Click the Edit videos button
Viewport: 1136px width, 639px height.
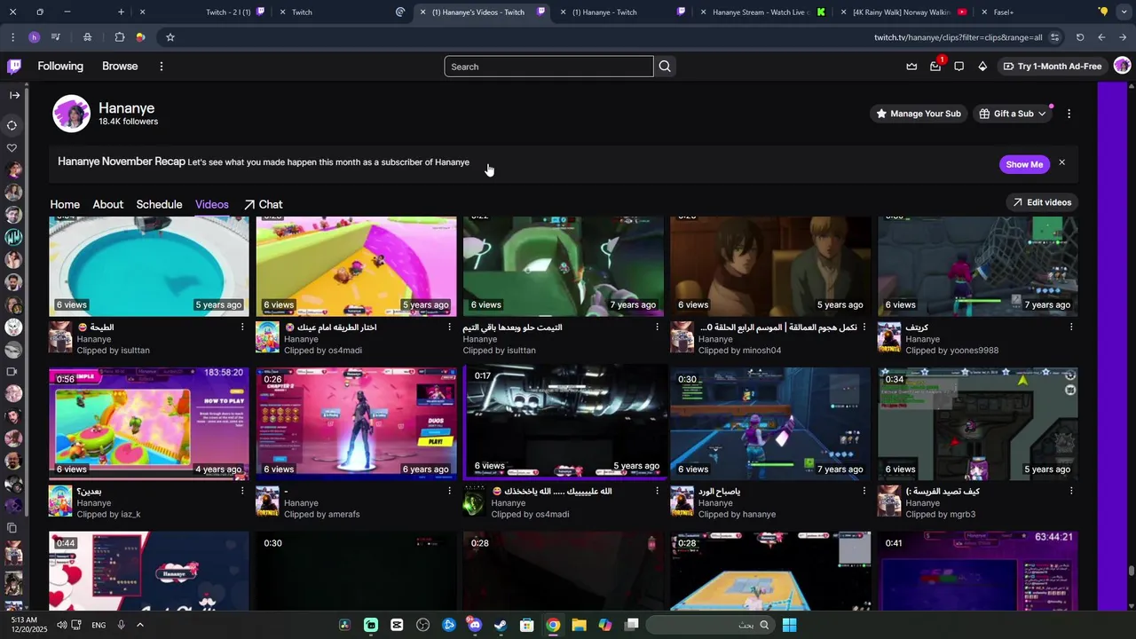(x=1042, y=202)
